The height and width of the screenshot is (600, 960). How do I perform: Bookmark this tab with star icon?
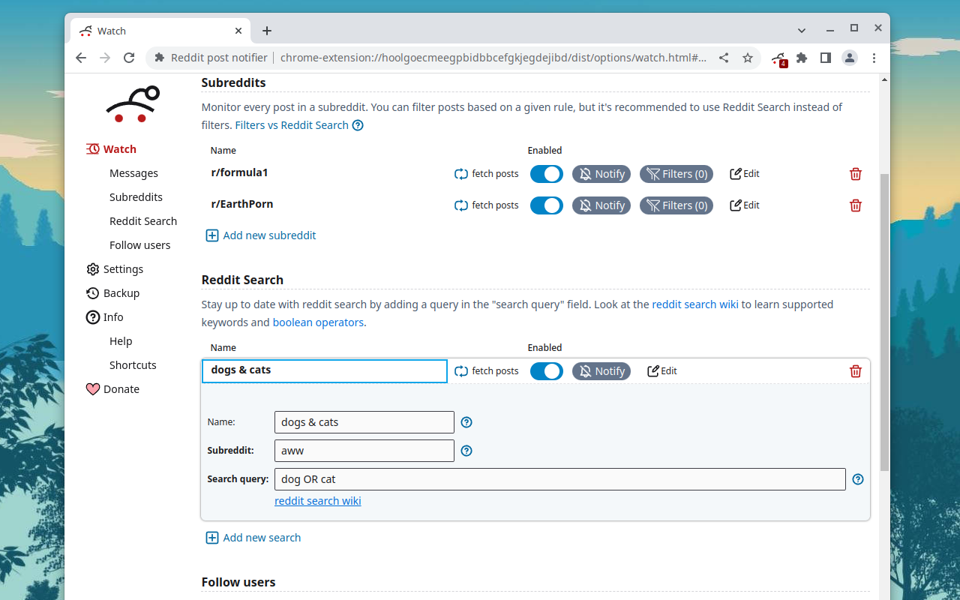tap(748, 58)
